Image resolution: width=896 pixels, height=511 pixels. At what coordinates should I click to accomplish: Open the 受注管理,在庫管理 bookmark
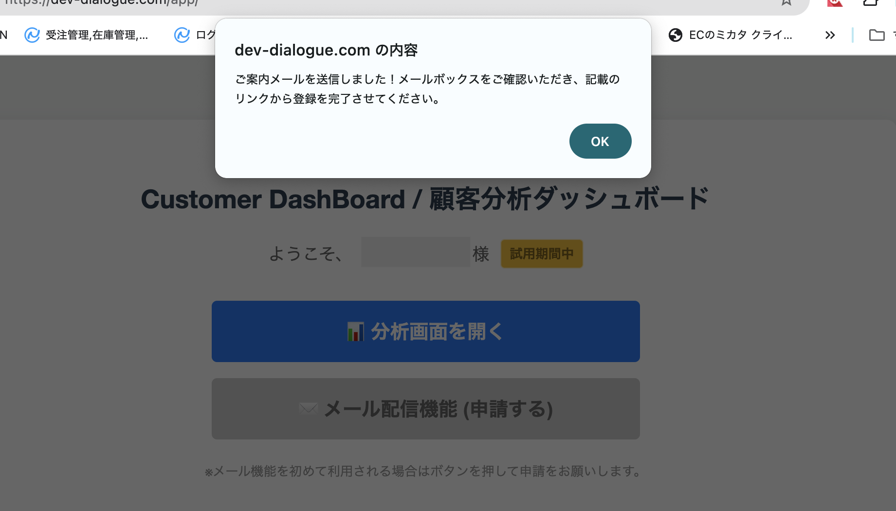(x=87, y=35)
